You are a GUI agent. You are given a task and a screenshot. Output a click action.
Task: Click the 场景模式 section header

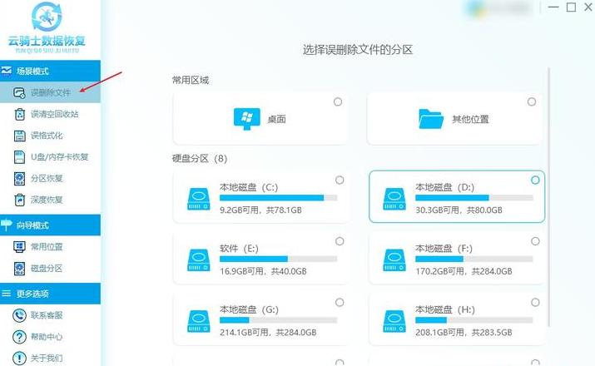tap(50, 71)
